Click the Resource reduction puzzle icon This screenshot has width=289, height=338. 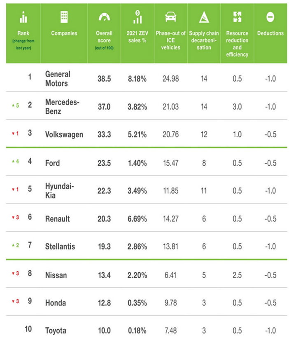[237, 17]
